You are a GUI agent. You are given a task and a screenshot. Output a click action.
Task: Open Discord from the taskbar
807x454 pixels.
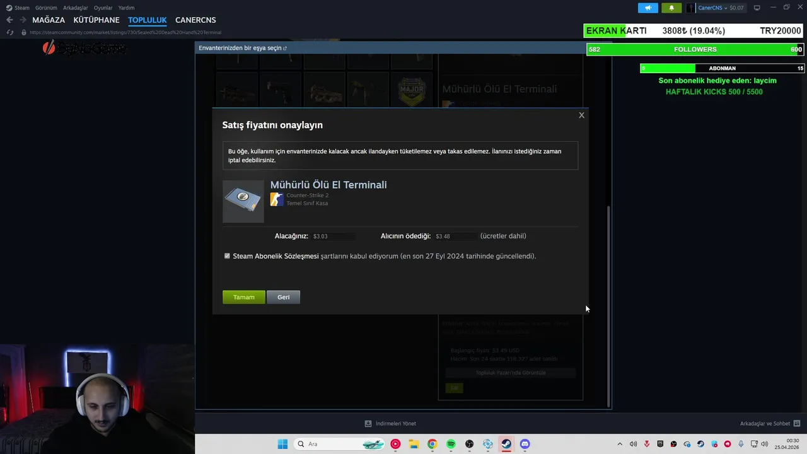525,444
